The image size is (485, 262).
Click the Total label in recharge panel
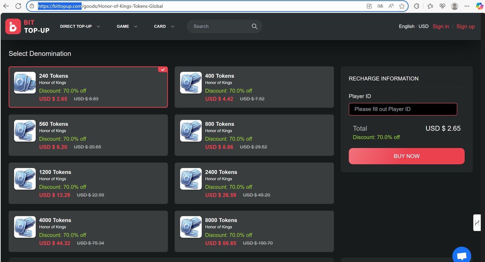(x=360, y=129)
